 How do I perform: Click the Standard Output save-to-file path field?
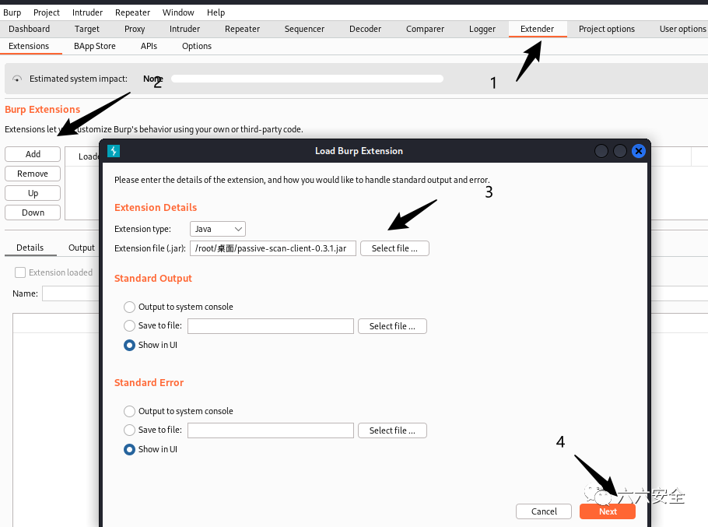tap(271, 326)
